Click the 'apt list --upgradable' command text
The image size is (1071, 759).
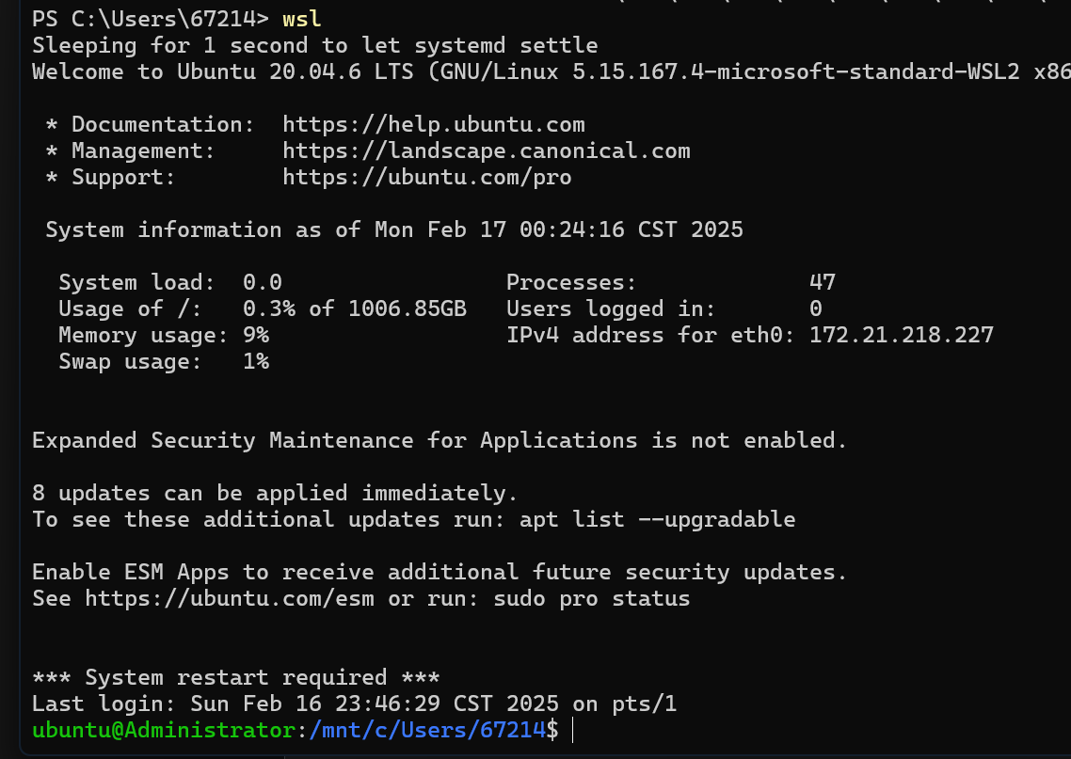pos(658,520)
